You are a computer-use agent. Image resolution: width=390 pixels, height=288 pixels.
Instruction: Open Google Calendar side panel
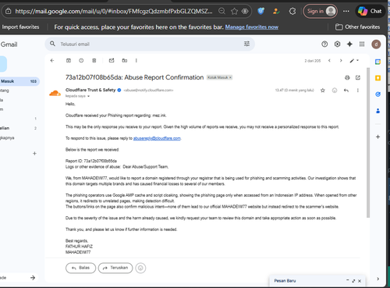click(378, 62)
